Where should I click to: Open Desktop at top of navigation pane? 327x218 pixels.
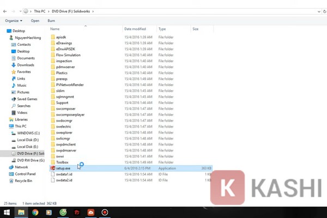(19, 31)
